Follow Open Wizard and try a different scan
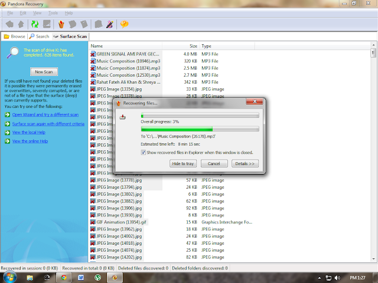This screenshot has width=378, height=283. click(45, 114)
